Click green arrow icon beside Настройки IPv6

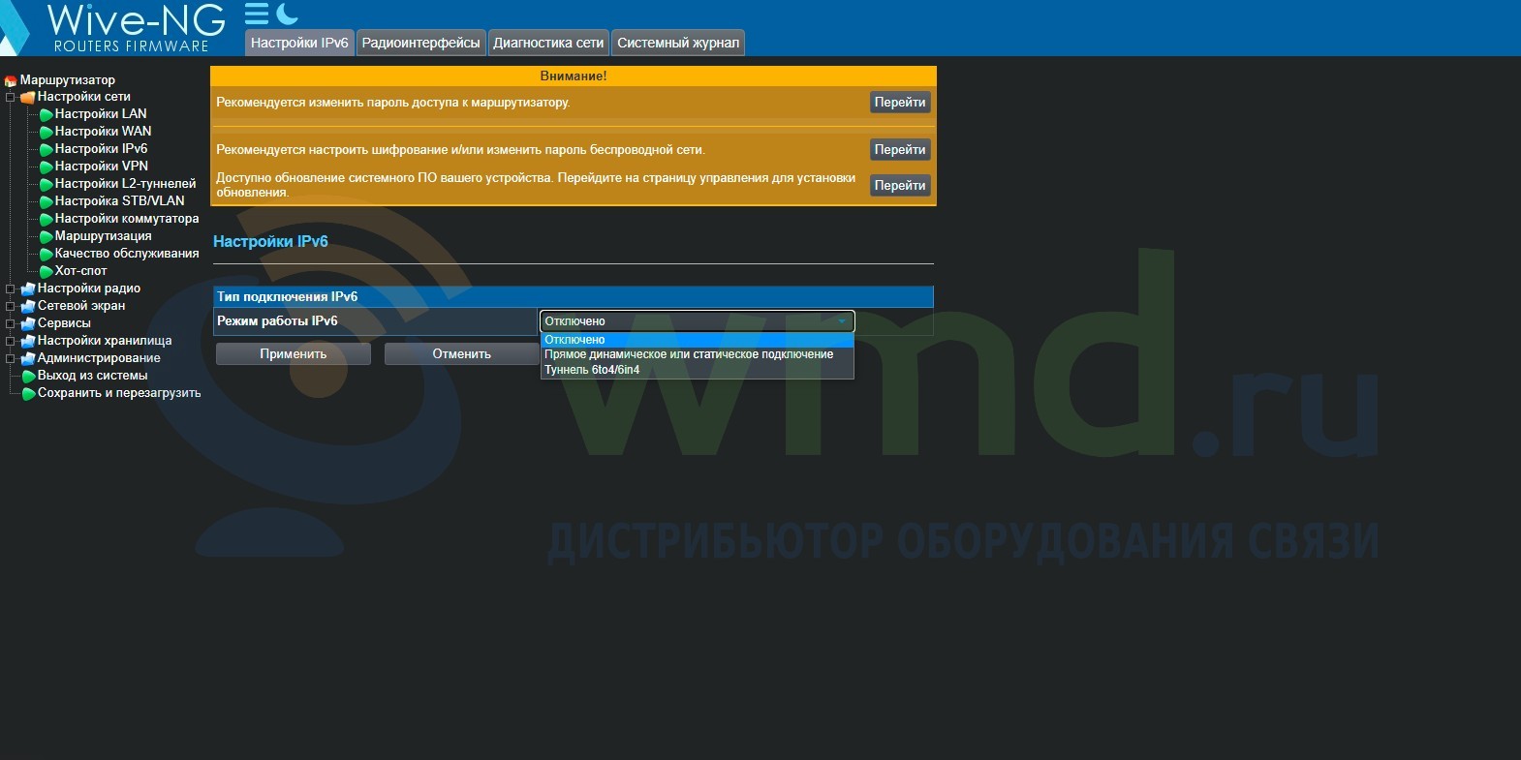point(46,149)
